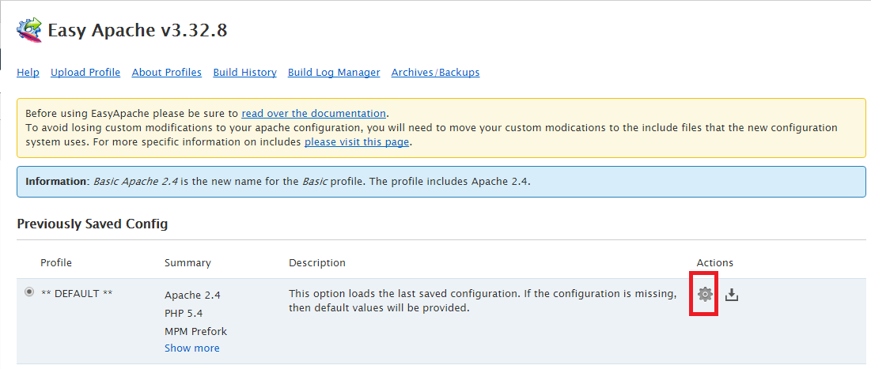Click the 'PHP 5.4' summary line
871x369 pixels.
pos(184,314)
